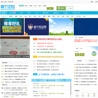Select the last slideshow dot indicator

pyautogui.click(x=29, y=56)
